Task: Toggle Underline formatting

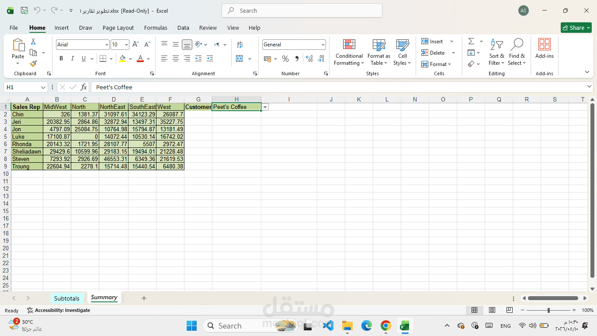Action: click(83, 59)
